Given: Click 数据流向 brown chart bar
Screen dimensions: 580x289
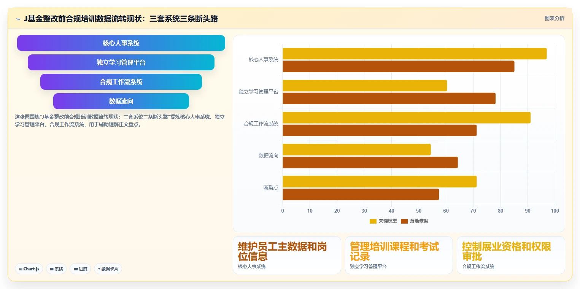Looking at the screenshot, I should pyautogui.click(x=370, y=162).
